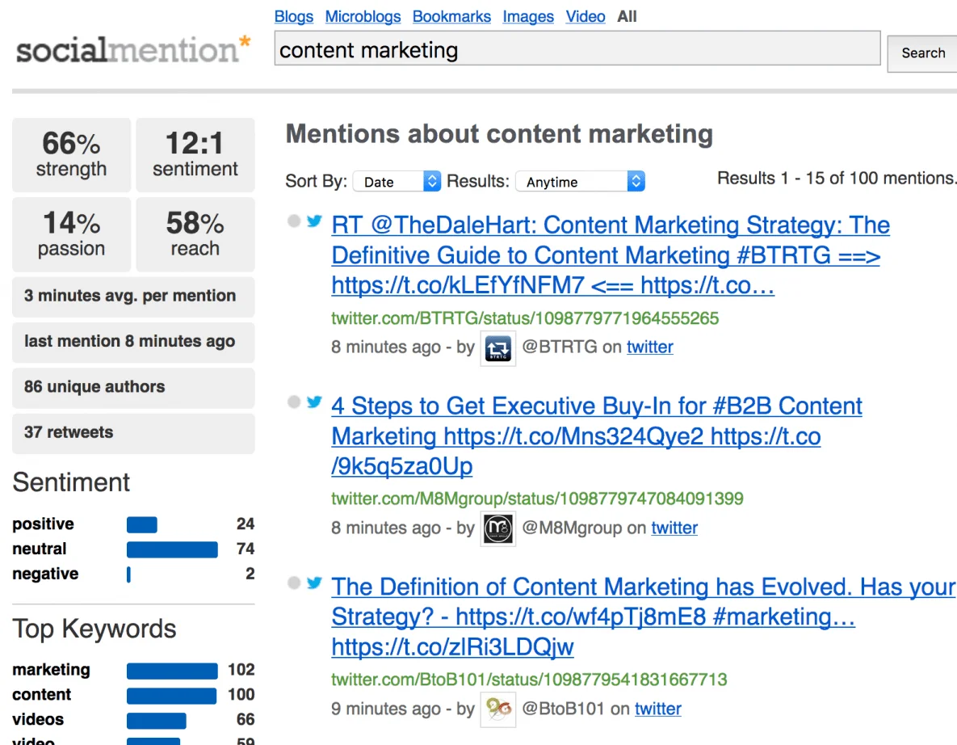This screenshot has width=957, height=745.
Task: Click the negative sentiment bar
Action: (x=128, y=575)
